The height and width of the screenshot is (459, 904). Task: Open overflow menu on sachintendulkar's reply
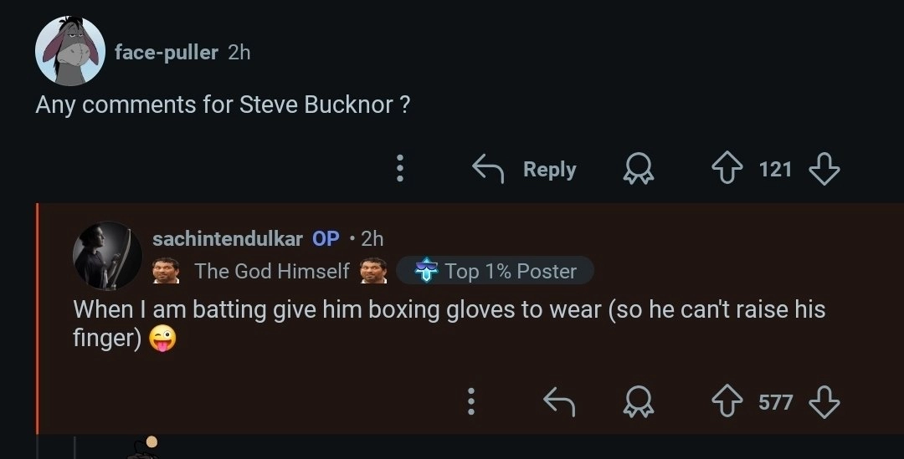point(470,403)
